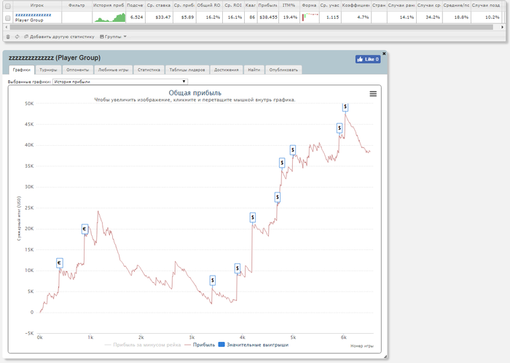Viewport: 510px width, 363px height.
Task: Check the Player Group row checkbox
Action: pos(8,17)
